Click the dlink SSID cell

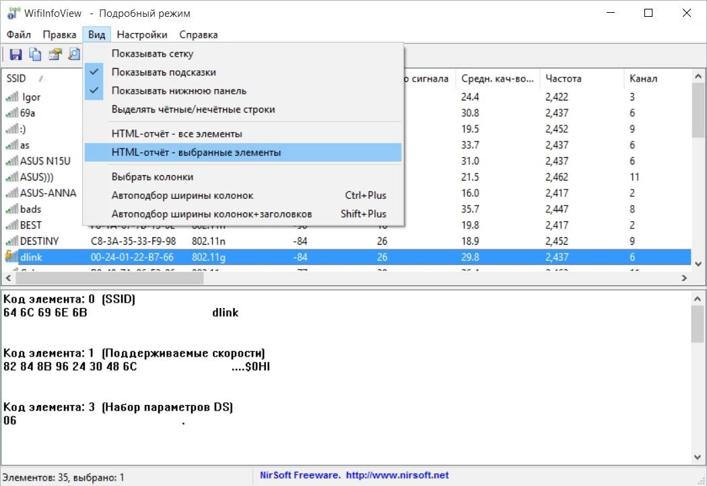tap(31, 257)
